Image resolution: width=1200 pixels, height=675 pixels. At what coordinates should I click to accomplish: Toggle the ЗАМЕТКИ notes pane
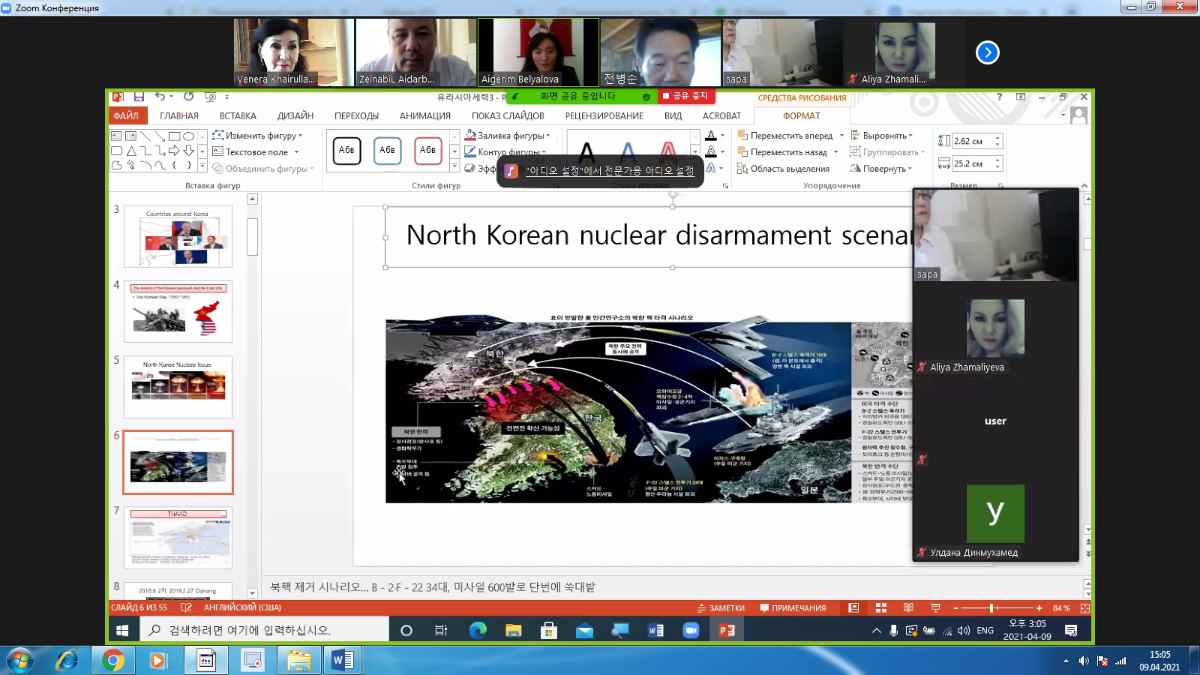click(x=721, y=608)
